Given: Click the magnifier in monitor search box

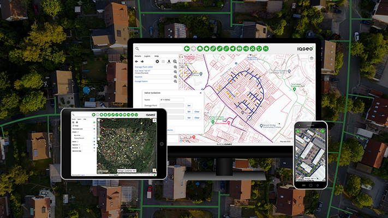Looking at the screenshot, I should coord(137,49).
